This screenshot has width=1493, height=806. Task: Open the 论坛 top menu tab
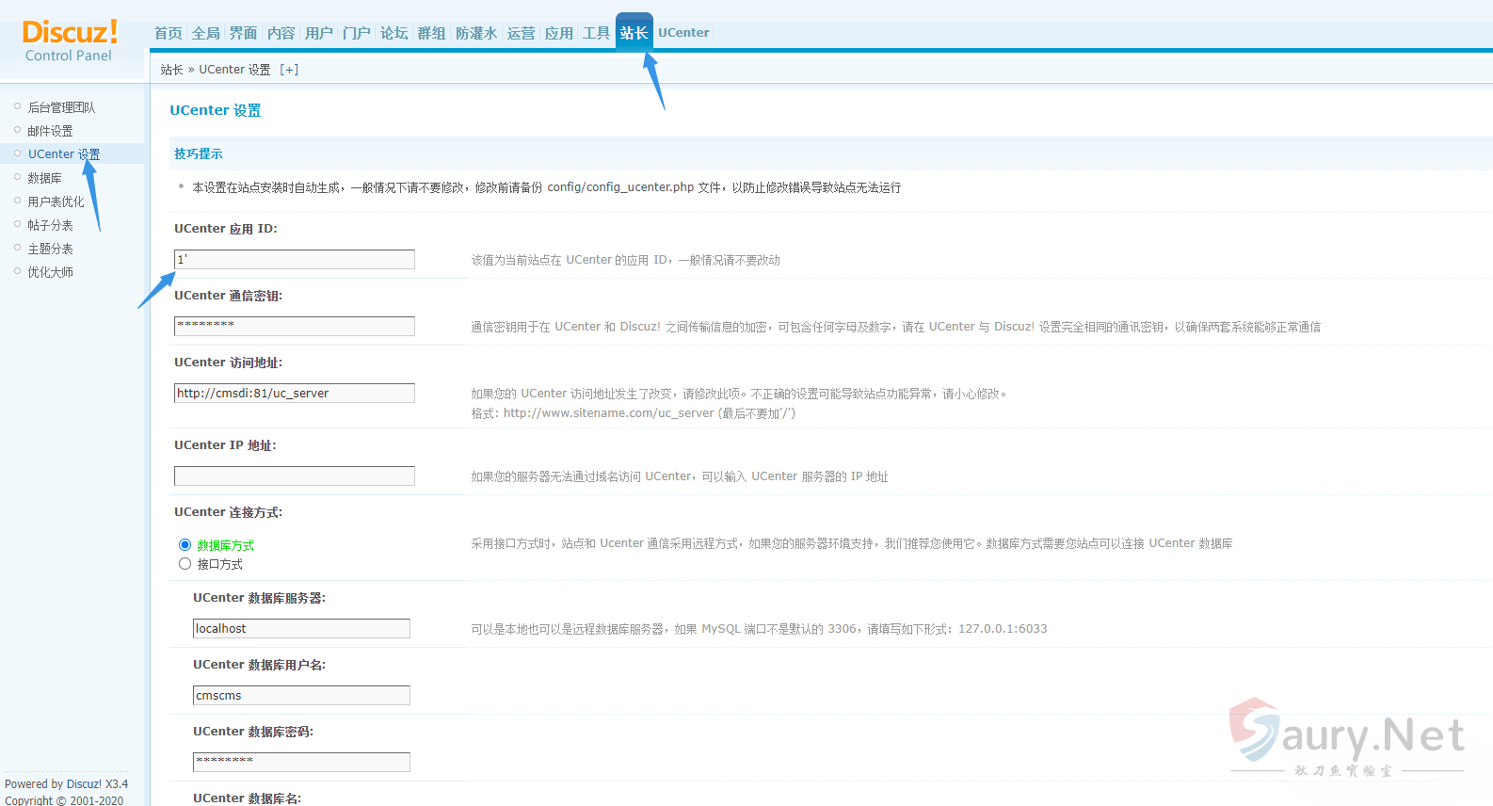[x=393, y=33]
